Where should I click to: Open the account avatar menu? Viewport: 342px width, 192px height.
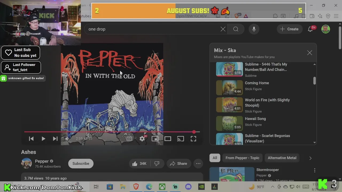(325, 29)
